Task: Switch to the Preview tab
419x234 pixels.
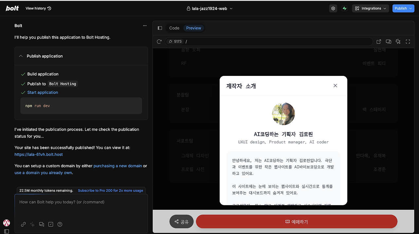Action: pyautogui.click(x=193, y=28)
